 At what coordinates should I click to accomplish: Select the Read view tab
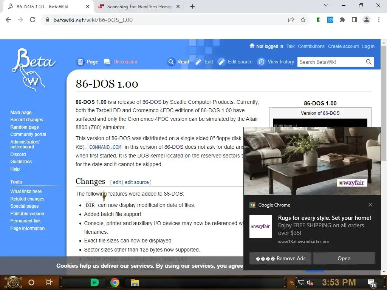pos(178,62)
